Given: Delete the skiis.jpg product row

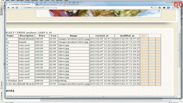Looking at the screenshot, I should [144, 42].
